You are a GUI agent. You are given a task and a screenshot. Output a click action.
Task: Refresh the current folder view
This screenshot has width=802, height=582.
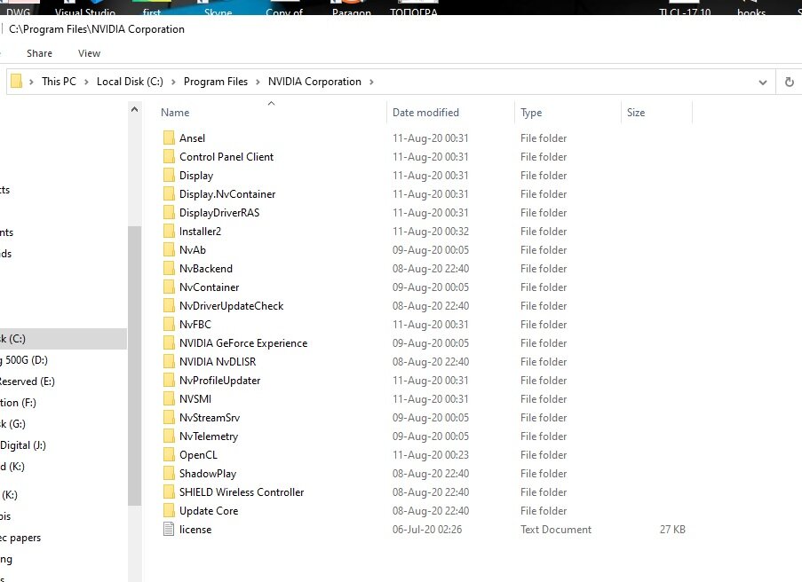click(790, 82)
